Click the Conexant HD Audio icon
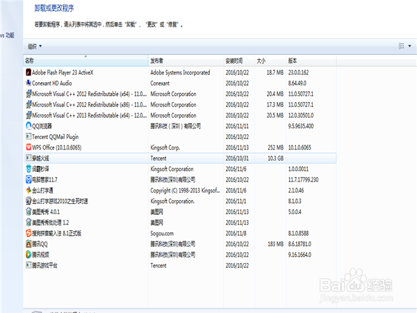 28,83
